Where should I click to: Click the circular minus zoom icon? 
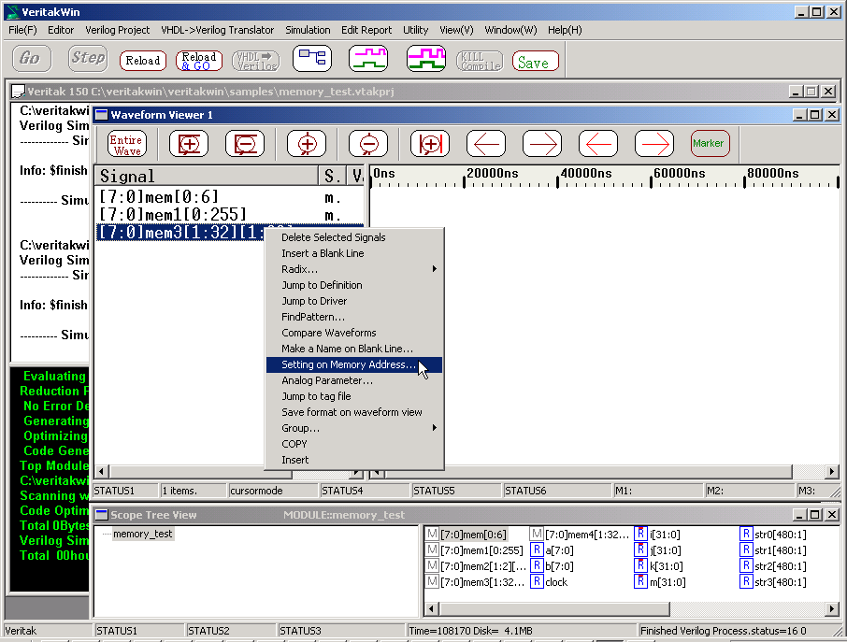tap(368, 144)
